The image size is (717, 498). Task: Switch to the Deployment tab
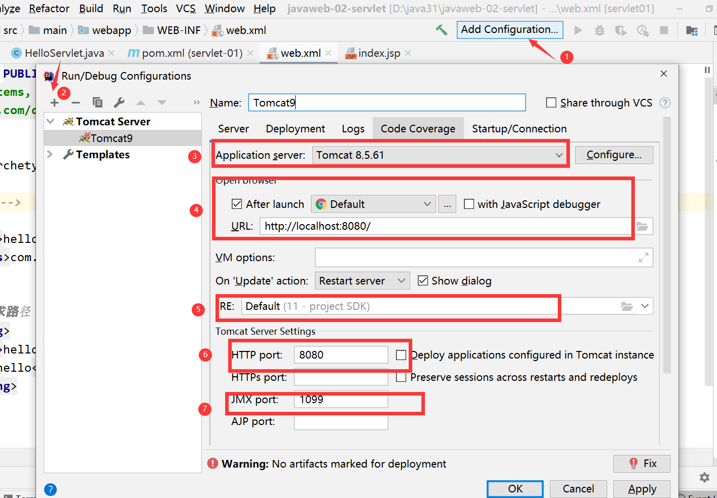tap(295, 129)
